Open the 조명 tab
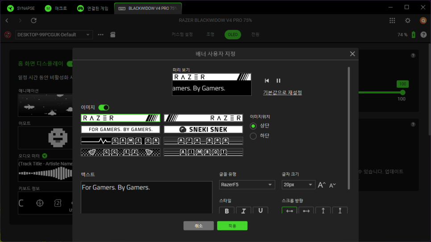The width and height of the screenshot is (431, 242). pyautogui.click(x=210, y=34)
